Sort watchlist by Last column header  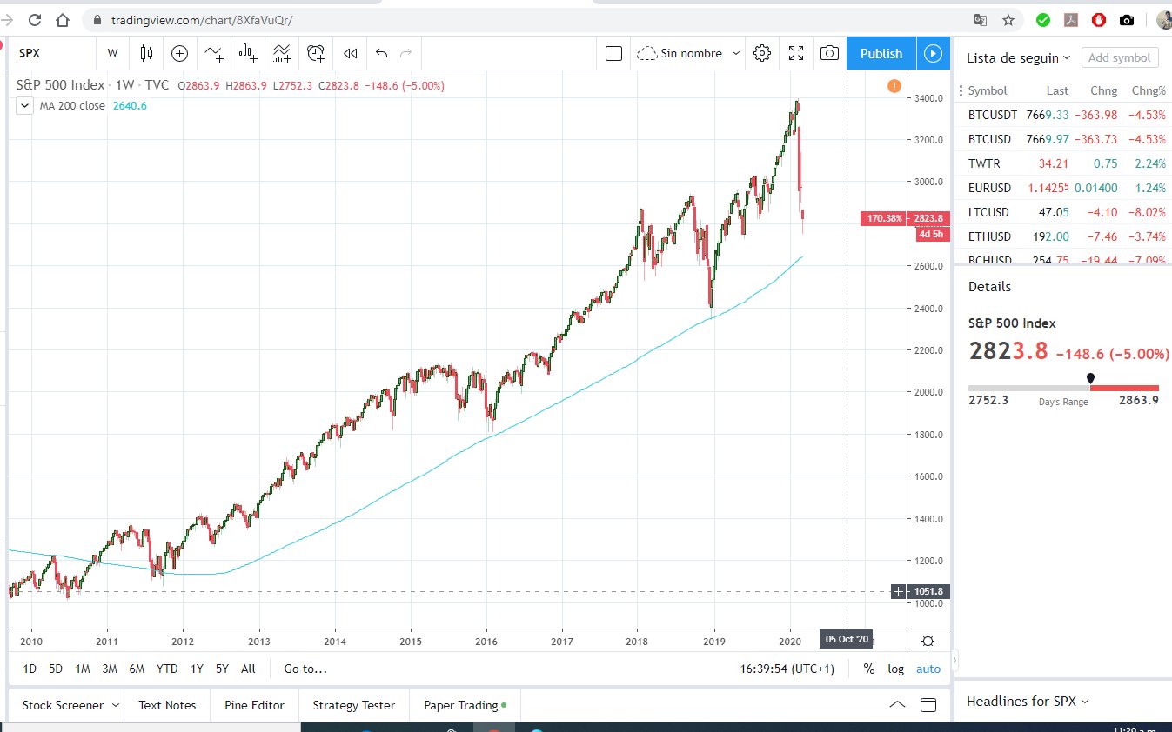tap(1057, 90)
